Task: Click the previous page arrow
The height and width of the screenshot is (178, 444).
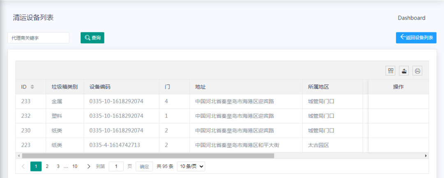Action: coord(23,167)
